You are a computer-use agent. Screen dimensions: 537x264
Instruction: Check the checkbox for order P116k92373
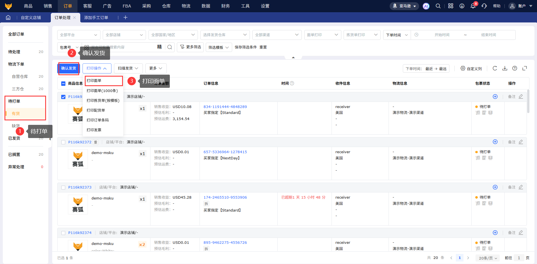click(x=63, y=187)
